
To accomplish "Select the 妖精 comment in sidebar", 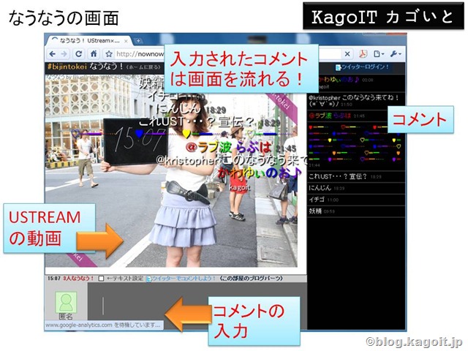I will click(356, 211).
